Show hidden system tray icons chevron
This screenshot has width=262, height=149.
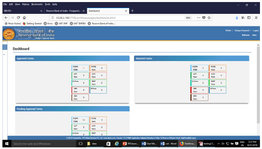219,144
